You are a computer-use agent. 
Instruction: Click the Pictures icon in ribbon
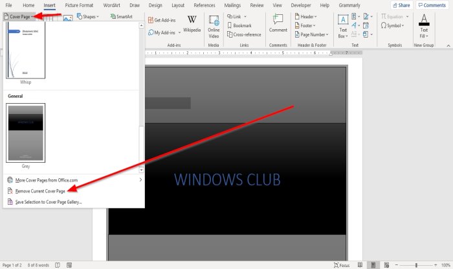[x=67, y=18]
